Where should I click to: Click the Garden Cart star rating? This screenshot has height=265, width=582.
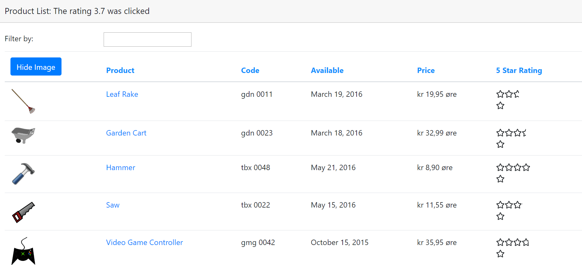coord(511,133)
